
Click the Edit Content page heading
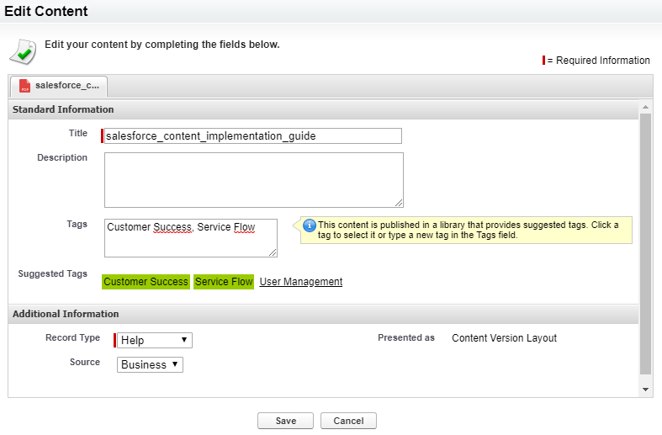click(x=46, y=11)
